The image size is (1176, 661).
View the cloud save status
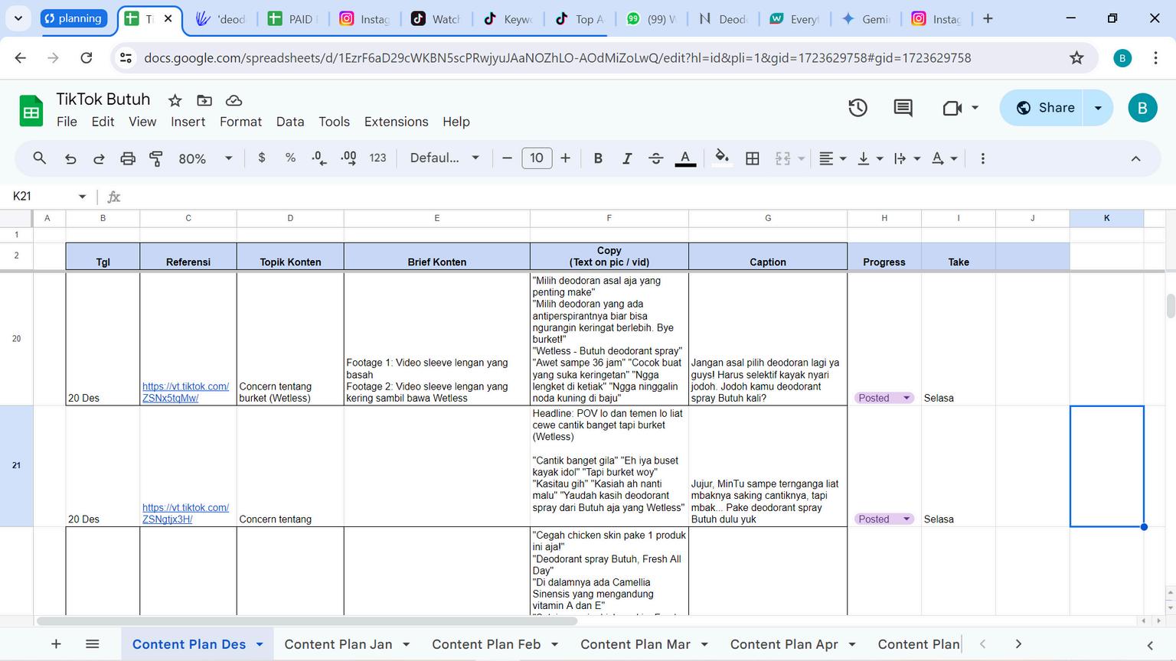234,100
